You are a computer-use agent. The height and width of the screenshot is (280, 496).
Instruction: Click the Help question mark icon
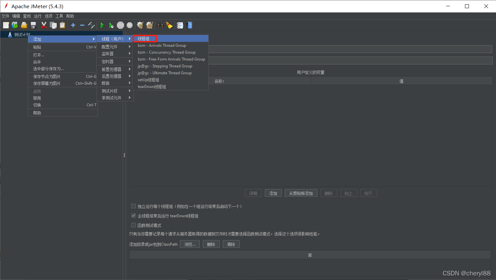click(189, 25)
